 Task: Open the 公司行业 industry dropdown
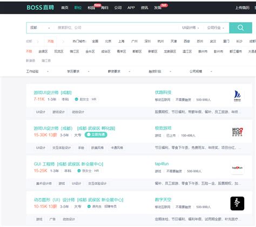(x=215, y=28)
